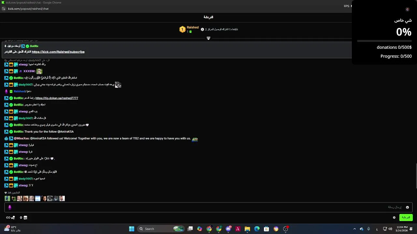Open the shop storefront icon
The width and height of the screenshot is (417, 234).
[25, 217]
